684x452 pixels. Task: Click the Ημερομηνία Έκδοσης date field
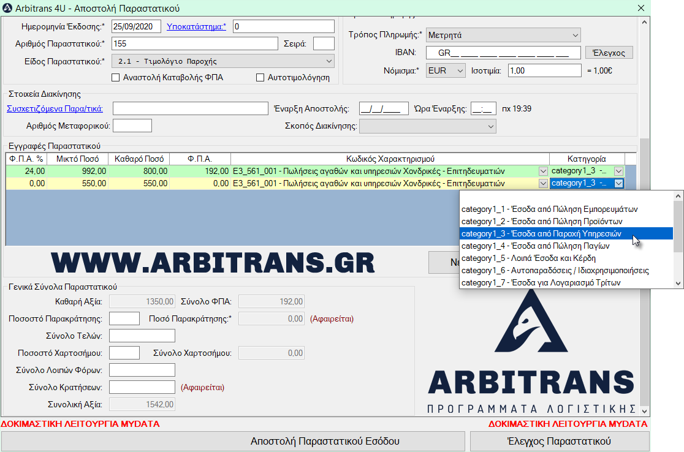(x=136, y=26)
